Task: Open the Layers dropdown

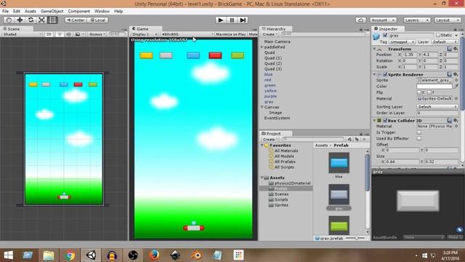Action: tap(416, 20)
